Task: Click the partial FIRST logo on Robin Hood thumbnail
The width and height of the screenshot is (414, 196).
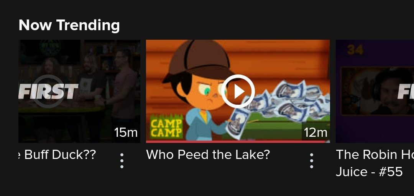Action: pos(406,91)
